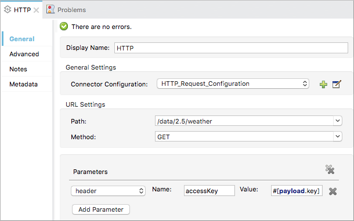Screen dimensions: 354x221
Task: Click the Parameters heading
Action: (91, 172)
